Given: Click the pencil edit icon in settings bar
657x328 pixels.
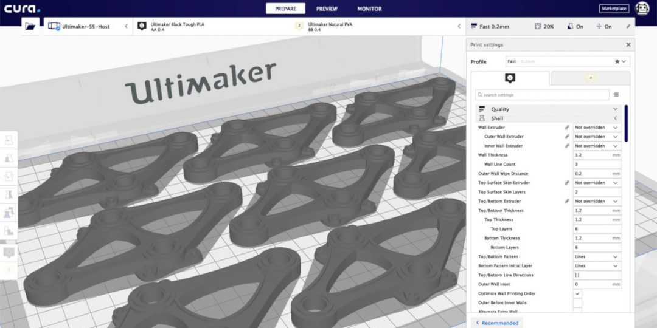Looking at the screenshot, I should (x=628, y=26).
